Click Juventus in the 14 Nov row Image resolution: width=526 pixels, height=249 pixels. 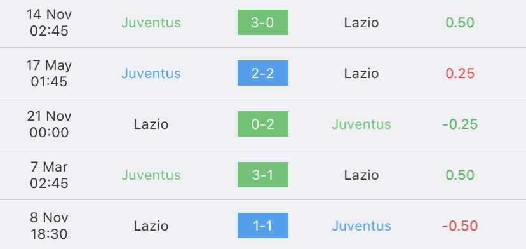tap(151, 22)
